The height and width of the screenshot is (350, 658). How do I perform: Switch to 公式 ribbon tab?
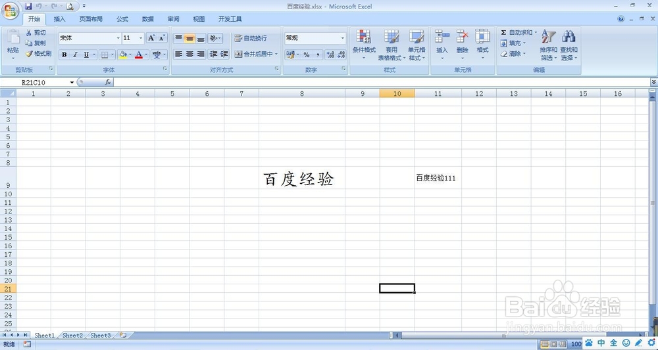point(122,19)
